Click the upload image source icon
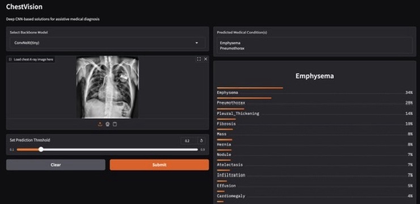The height and width of the screenshot is (204, 420). tap(100, 124)
